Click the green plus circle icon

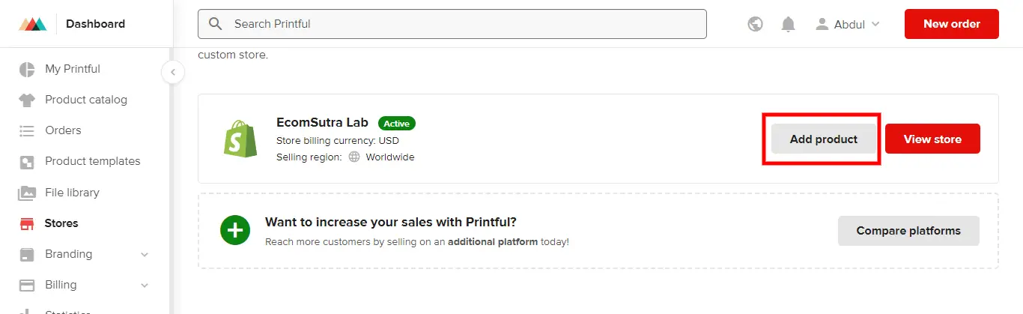235,230
